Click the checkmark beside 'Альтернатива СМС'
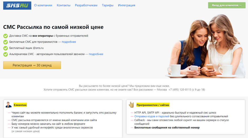 (x=6, y=54)
